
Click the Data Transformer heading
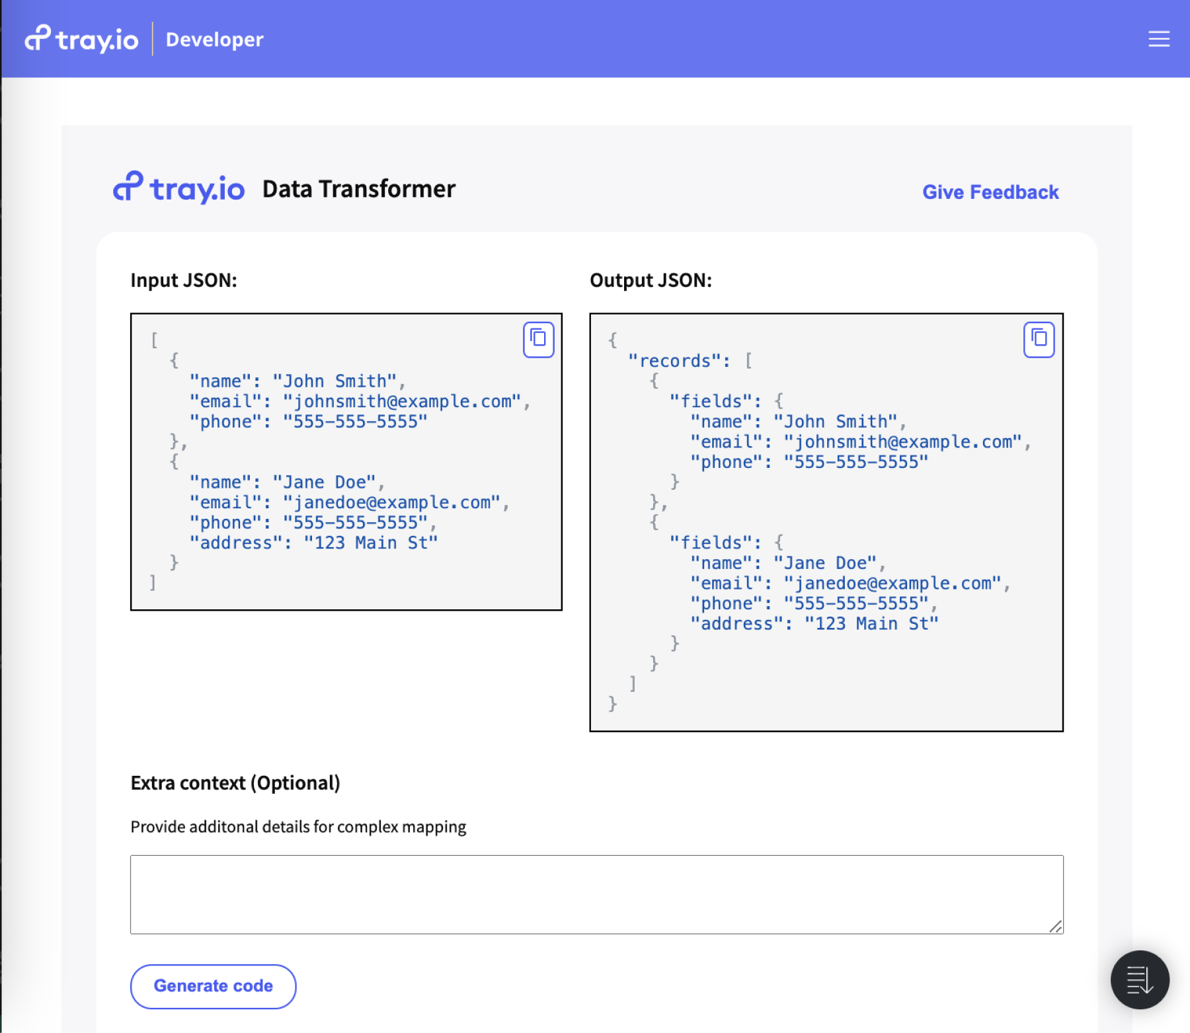tap(357, 188)
